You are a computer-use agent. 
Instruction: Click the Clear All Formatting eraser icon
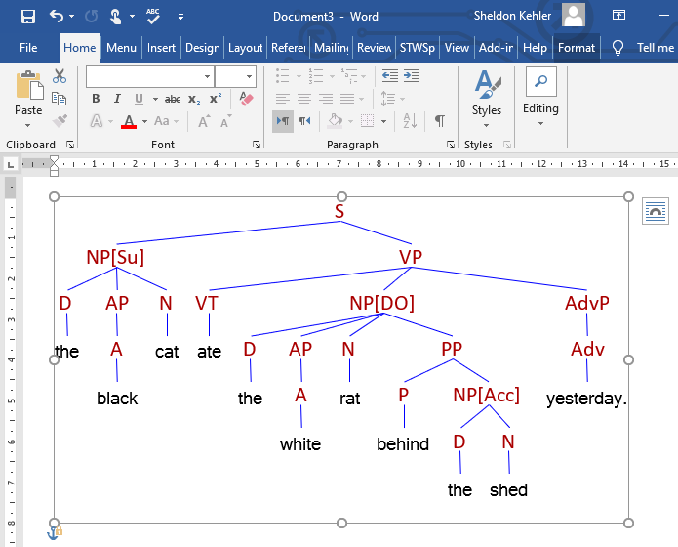pos(246,99)
